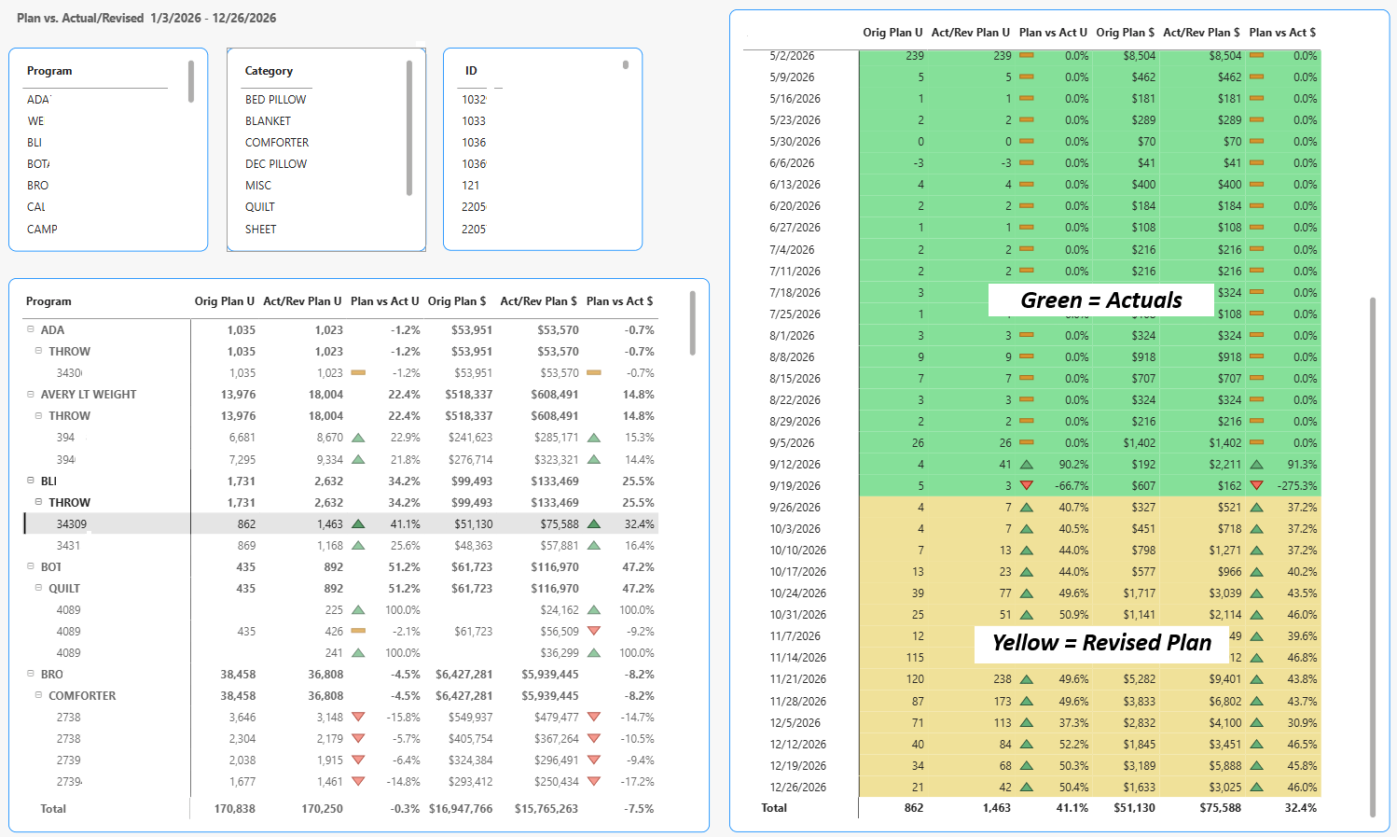Click red down triangle in 9/19/2026 units column
1397x837 pixels.
pos(1027,485)
